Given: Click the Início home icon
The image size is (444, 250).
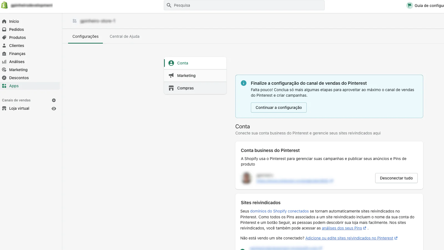Looking at the screenshot, I should click(x=4, y=21).
